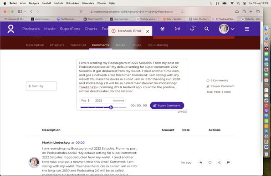Go forward with Safari forward arrow
This screenshot has width=271, height=176.
tap(38, 11)
